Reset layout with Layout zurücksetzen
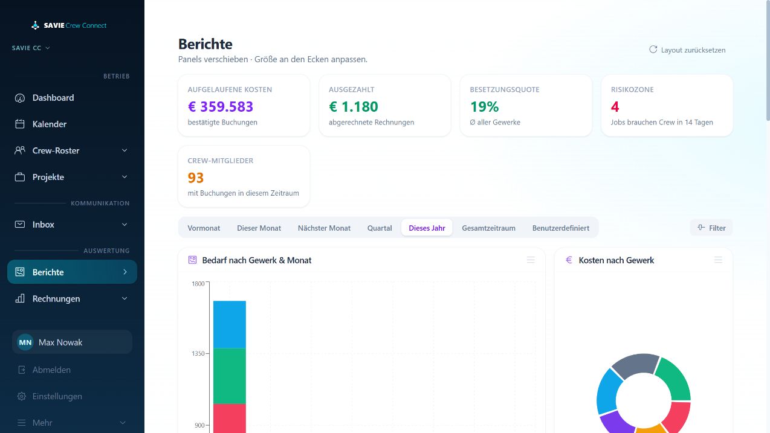 (x=687, y=50)
